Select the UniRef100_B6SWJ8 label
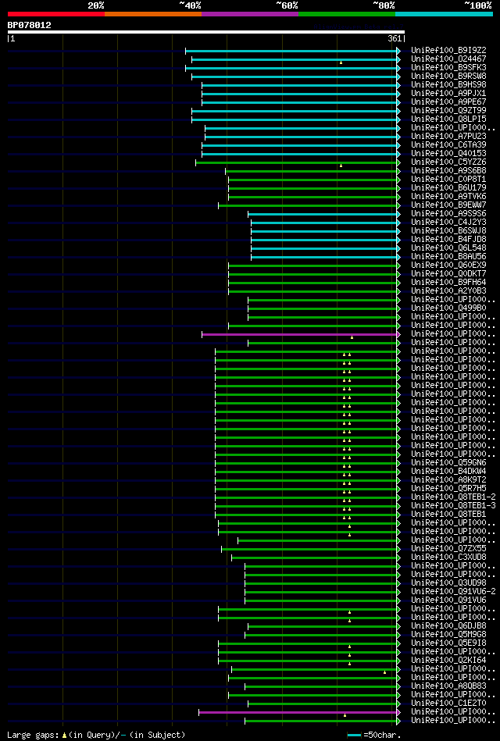 pos(449,230)
